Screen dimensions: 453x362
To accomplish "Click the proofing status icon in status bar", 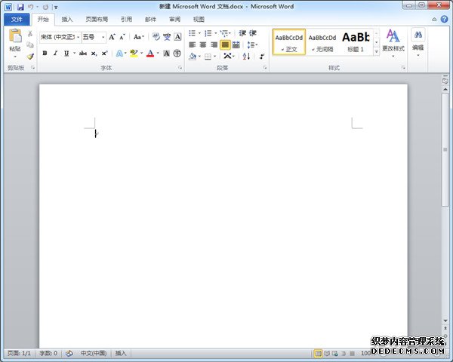I will (x=69, y=354).
